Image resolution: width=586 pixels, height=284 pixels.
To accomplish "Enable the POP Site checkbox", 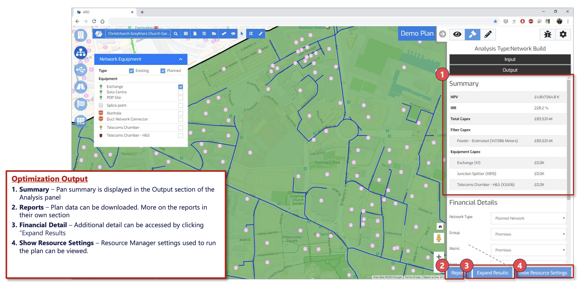I will tap(180, 98).
